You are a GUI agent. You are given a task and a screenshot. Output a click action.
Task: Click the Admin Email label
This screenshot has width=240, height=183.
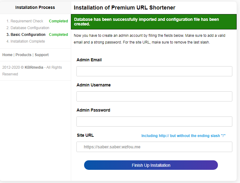click(x=89, y=60)
